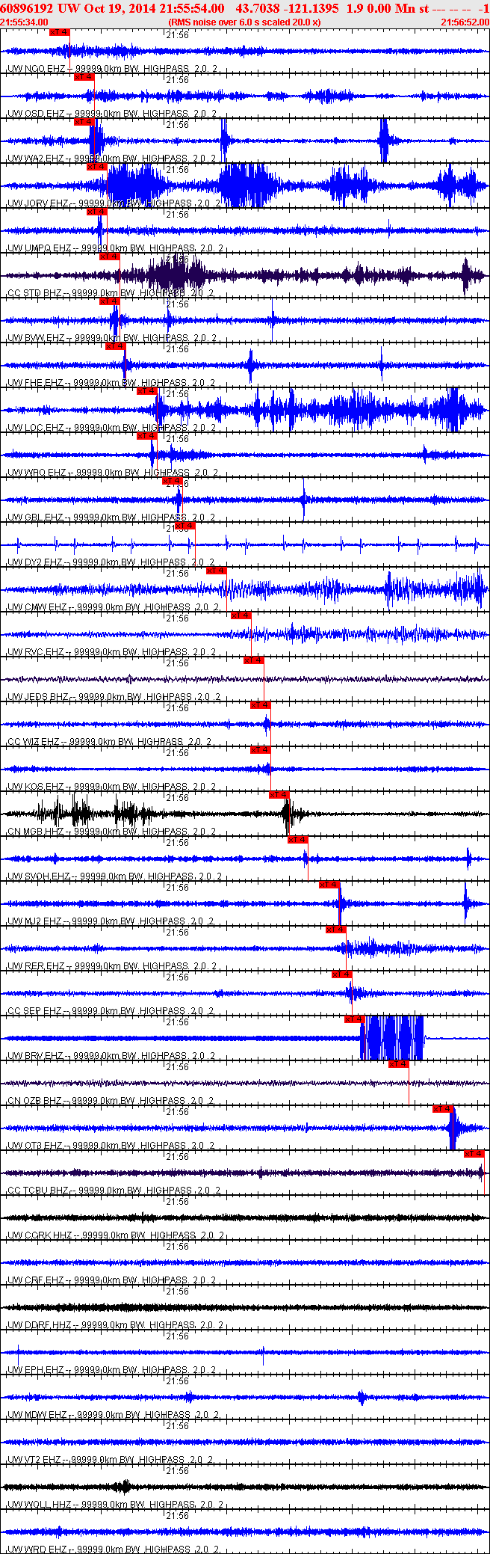Click the red pick flag on SEP trace
Viewport: 490px width, 1554px height.
coord(342,974)
